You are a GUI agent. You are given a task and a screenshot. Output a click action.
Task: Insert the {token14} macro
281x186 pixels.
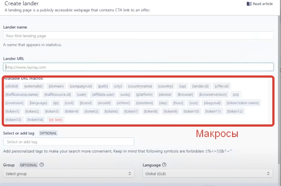click(35, 120)
